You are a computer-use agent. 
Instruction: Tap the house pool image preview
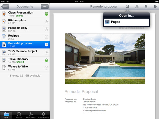click(105, 59)
